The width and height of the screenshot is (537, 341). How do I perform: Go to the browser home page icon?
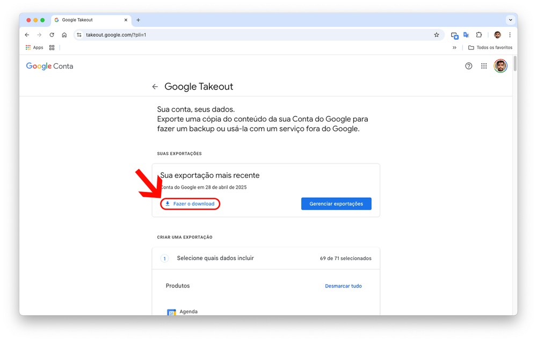[64, 35]
